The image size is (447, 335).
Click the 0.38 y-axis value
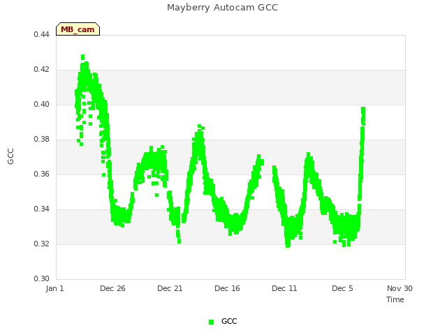point(42,140)
